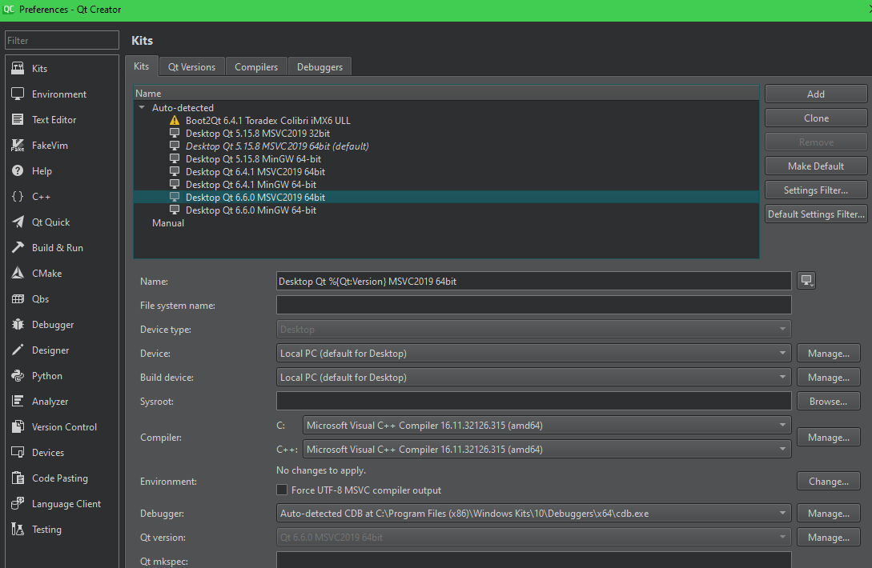The image size is (872, 568).
Task: Open the Debugger selection dropdown
Action: click(533, 513)
